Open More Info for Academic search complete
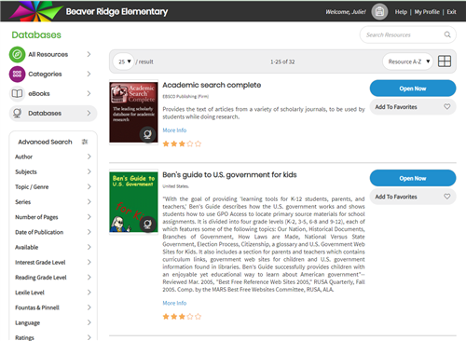Viewport: 466px width, 341px height. pos(174,130)
